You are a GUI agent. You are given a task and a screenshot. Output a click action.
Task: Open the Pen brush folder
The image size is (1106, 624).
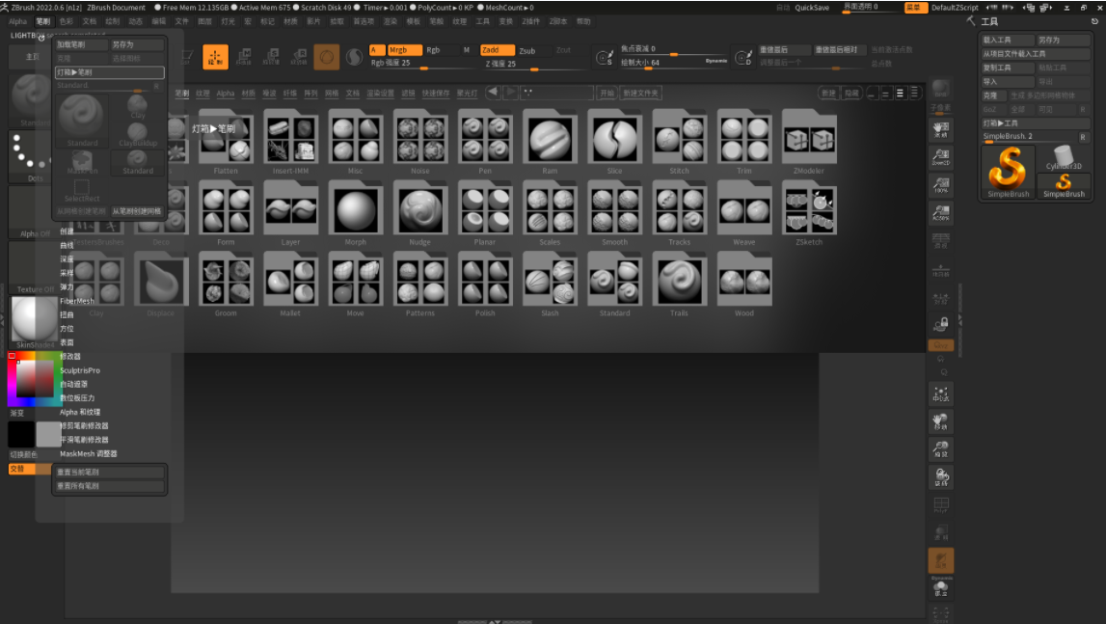(x=485, y=142)
